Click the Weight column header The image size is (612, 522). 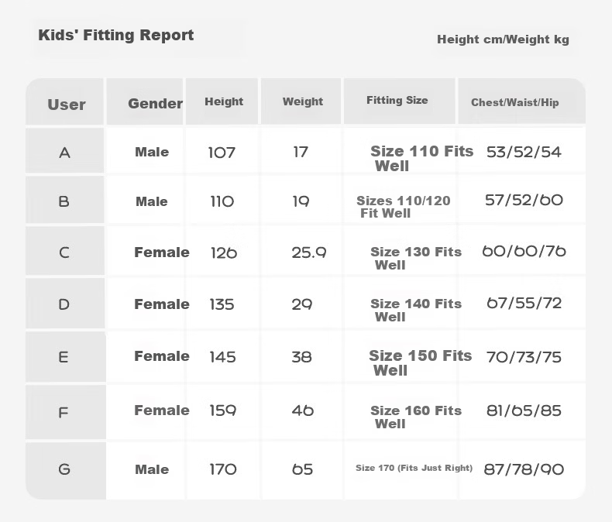pyautogui.click(x=302, y=101)
